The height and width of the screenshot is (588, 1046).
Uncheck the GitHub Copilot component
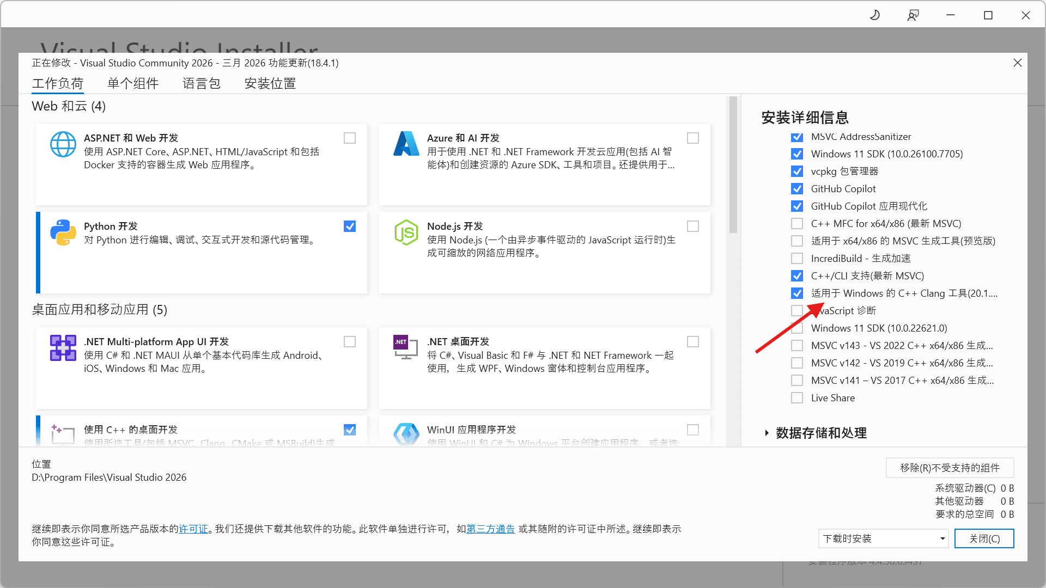[797, 189]
